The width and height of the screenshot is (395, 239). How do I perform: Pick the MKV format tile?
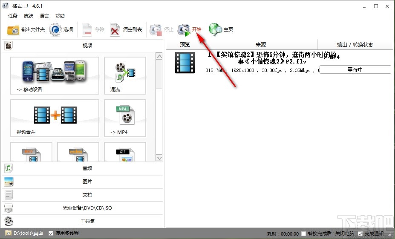(31, 152)
